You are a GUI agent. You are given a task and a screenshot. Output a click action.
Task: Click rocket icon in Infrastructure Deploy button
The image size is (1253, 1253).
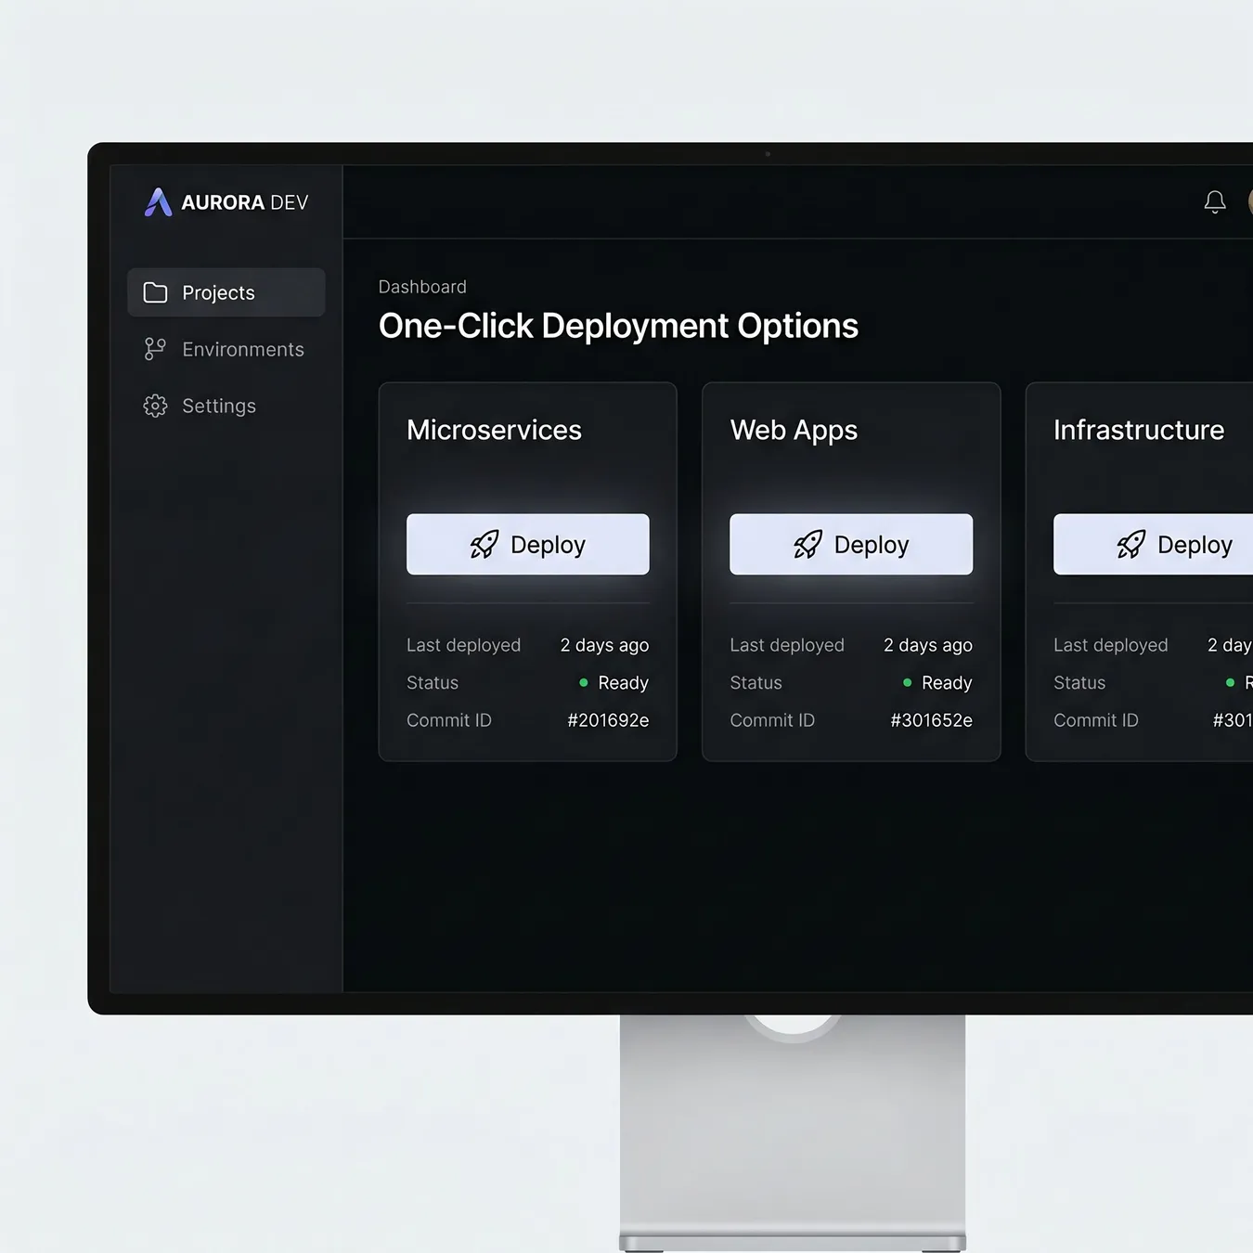point(1131,544)
